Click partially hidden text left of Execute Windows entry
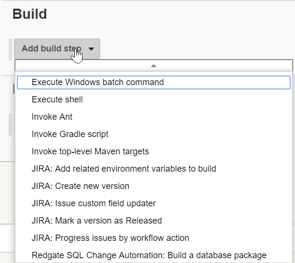 click(13, 88)
